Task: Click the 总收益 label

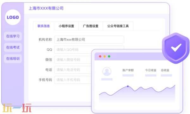Action: pos(165,70)
